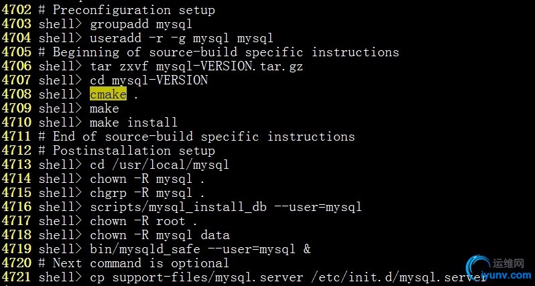Click the 'cd mysql-VERSION' command text
The height and width of the screenshot is (286, 535).
(149, 80)
